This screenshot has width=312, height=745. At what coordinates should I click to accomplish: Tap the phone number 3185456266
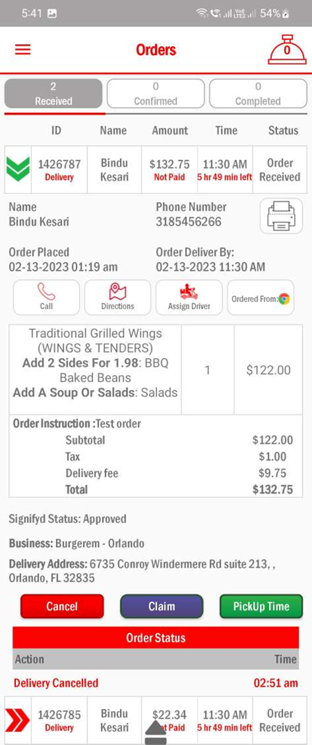click(189, 222)
